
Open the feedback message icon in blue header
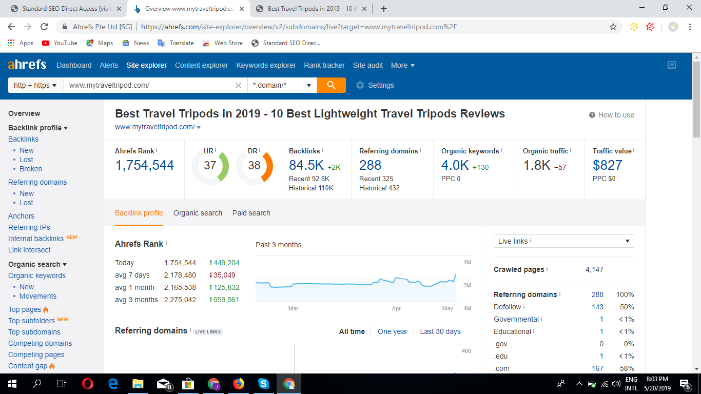coord(672,65)
